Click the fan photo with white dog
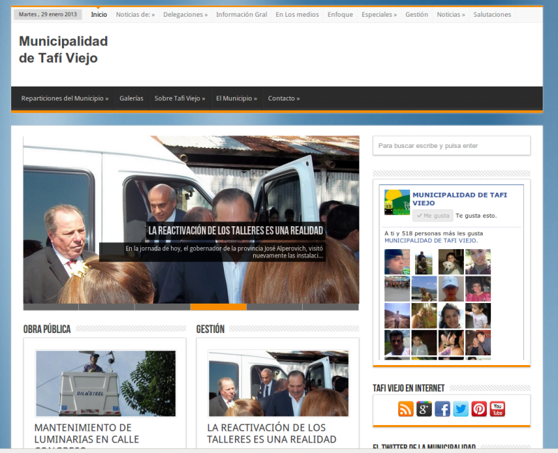 [451, 262]
